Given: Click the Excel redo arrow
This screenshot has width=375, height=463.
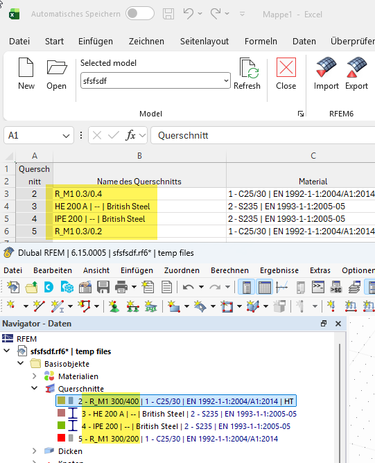Looking at the screenshot, I should (216, 13).
